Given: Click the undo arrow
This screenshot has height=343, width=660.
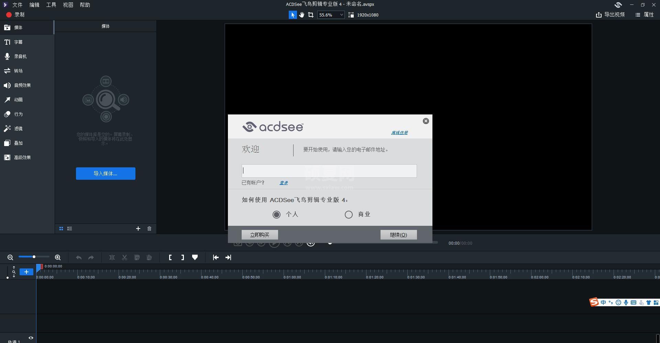Looking at the screenshot, I should (79, 257).
